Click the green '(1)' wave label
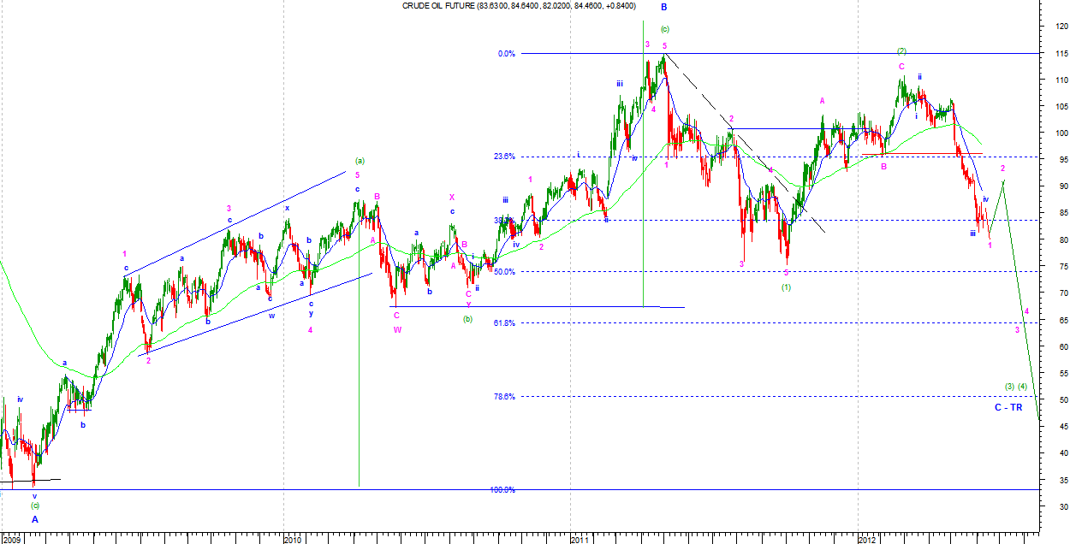 pos(786,287)
